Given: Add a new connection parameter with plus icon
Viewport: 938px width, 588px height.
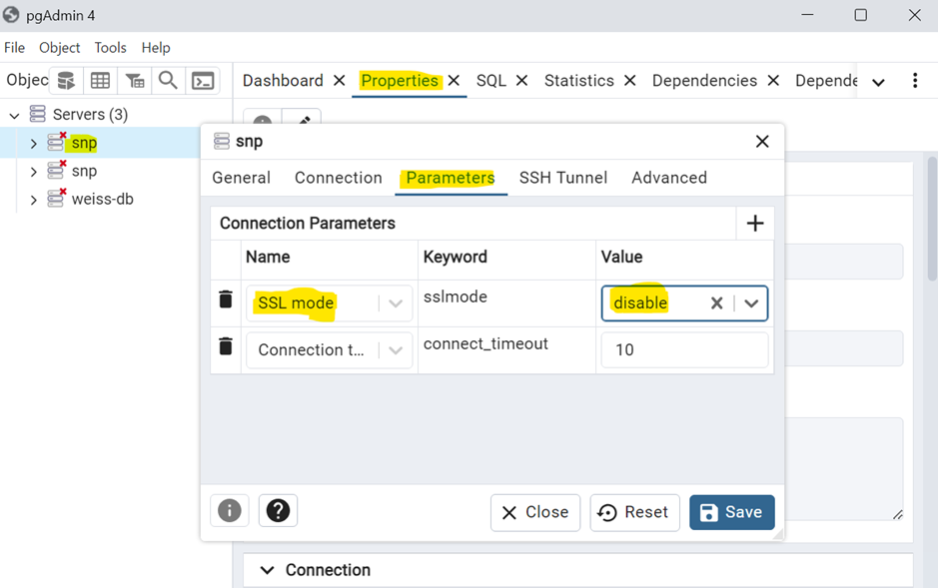Looking at the screenshot, I should click(755, 223).
